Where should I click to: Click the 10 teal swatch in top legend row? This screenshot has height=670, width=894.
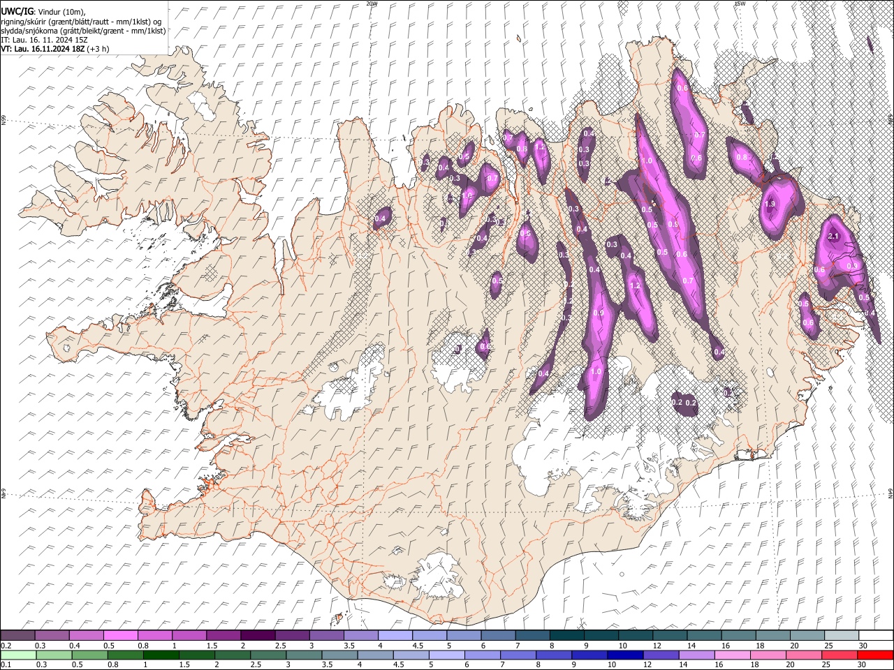tap(635, 635)
